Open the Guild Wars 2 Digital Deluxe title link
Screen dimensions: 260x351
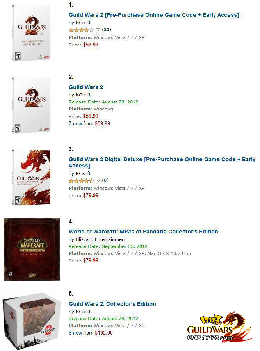[162, 162]
